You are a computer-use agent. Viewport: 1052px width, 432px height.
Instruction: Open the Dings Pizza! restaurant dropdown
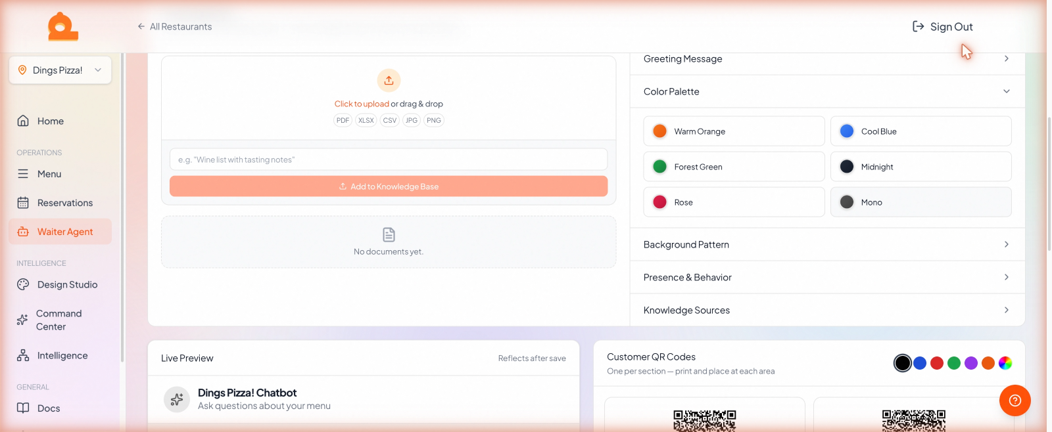click(x=60, y=70)
